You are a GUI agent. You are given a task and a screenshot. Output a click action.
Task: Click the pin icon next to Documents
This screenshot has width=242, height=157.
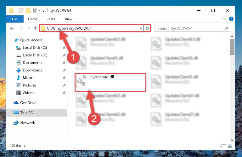tap(64, 63)
